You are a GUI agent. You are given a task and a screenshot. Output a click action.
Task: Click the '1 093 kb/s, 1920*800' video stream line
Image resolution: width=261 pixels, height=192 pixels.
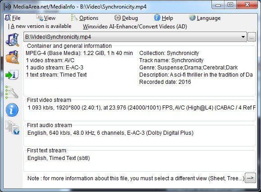click(142, 108)
